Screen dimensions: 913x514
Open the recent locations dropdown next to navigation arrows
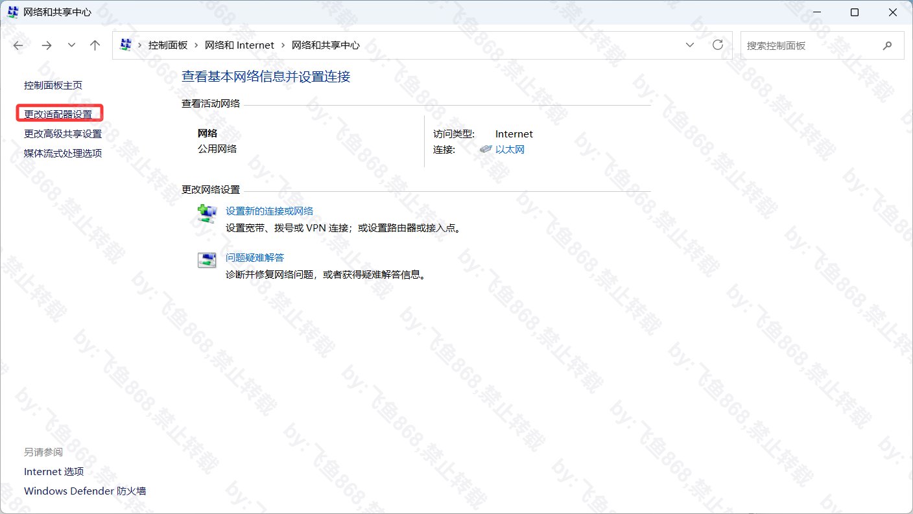tap(71, 45)
